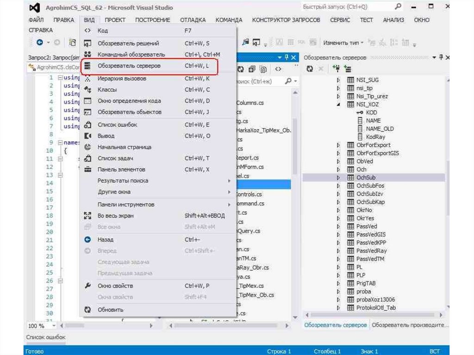Choose Обозреватель серверов from the Вид menu
The height and width of the screenshot is (355, 474).
[x=129, y=66]
